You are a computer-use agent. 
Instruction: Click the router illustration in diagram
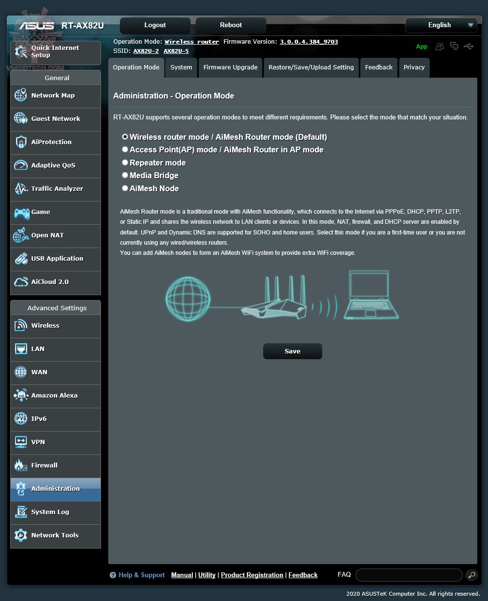pos(274,297)
